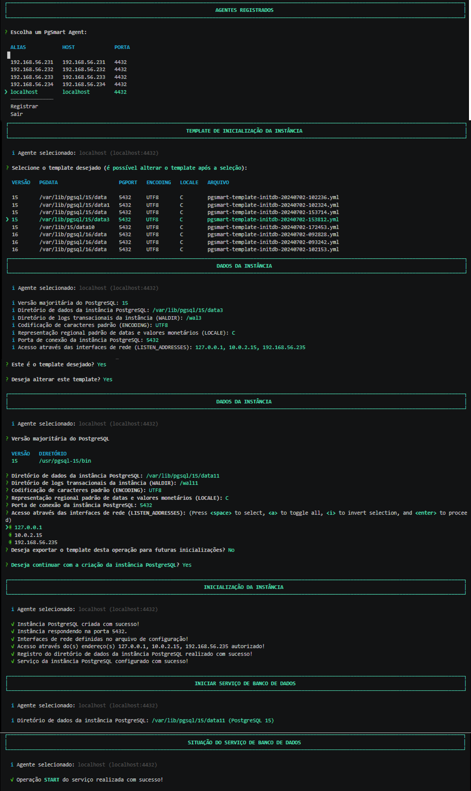This screenshot has height=791, width=471.
Task: Click the ENCODING column header
Action: (x=159, y=182)
